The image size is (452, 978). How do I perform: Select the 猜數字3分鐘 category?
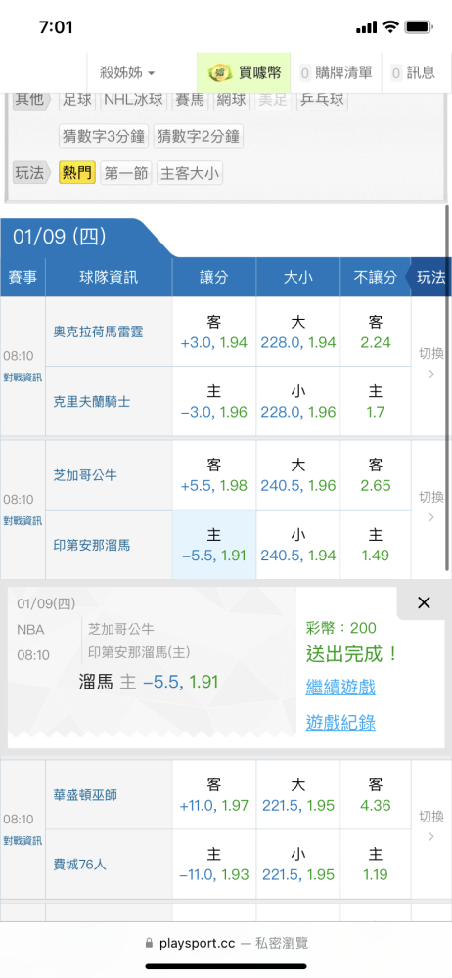tap(104, 137)
